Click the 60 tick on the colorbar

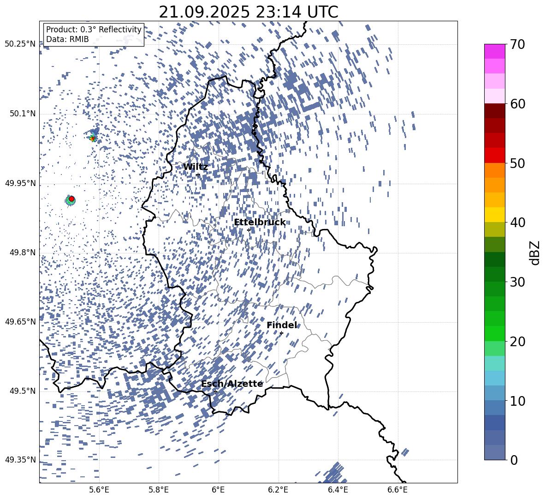[517, 104]
